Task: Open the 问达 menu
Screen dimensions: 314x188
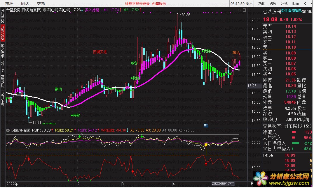Action: click(x=25, y=3)
